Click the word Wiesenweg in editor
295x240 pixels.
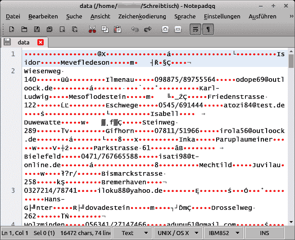42,71
